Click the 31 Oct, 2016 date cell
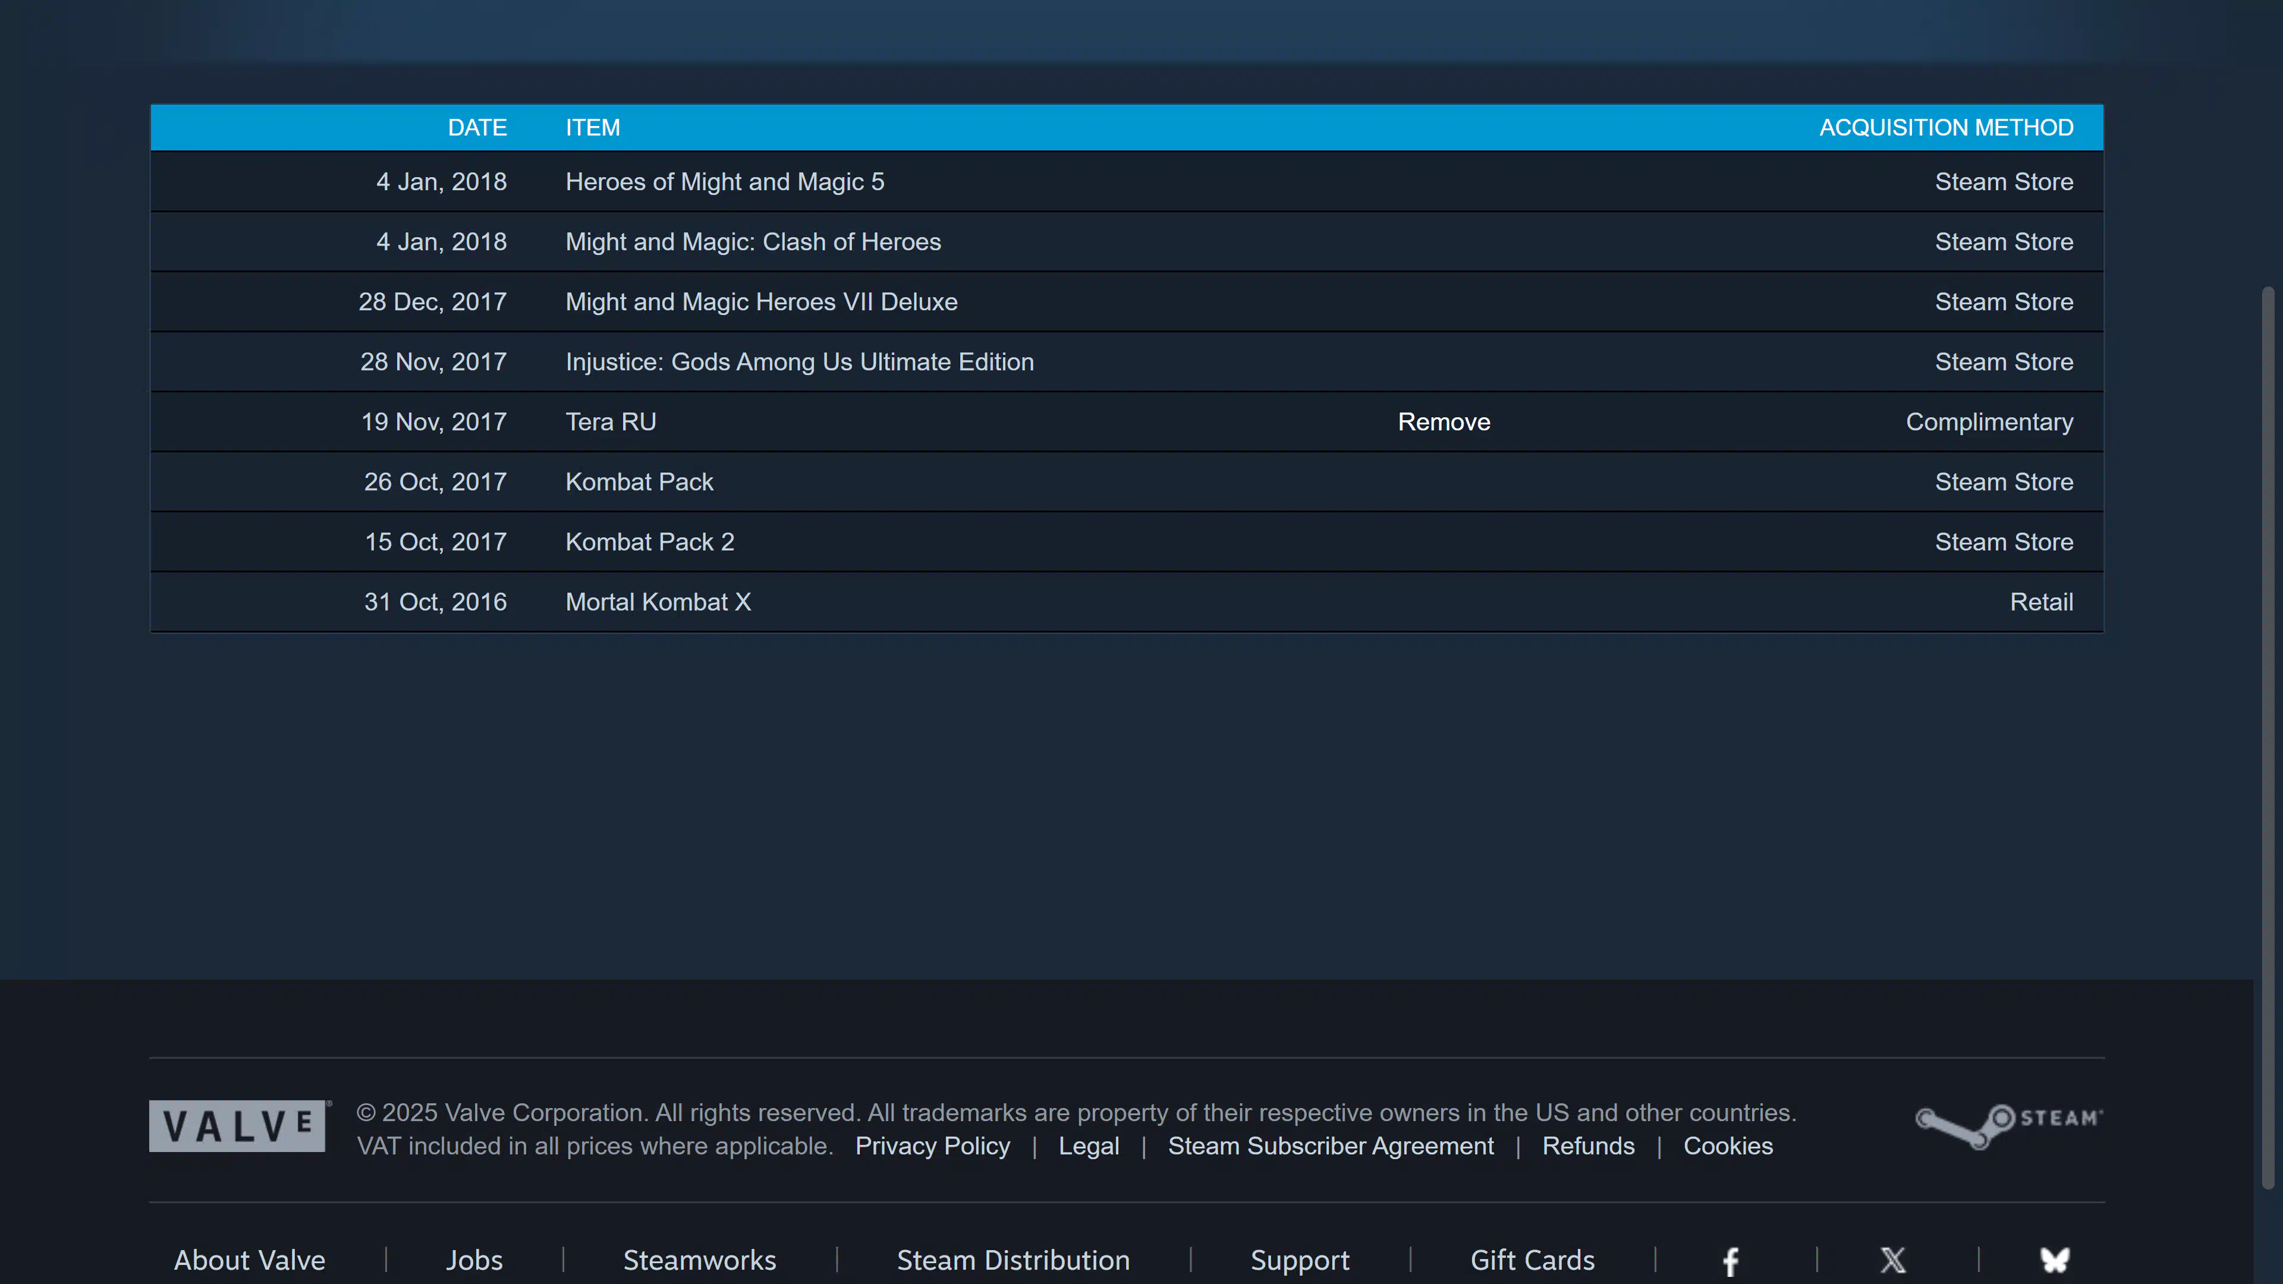The width and height of the screenshot is (2283, 1284). coord(435,602)
